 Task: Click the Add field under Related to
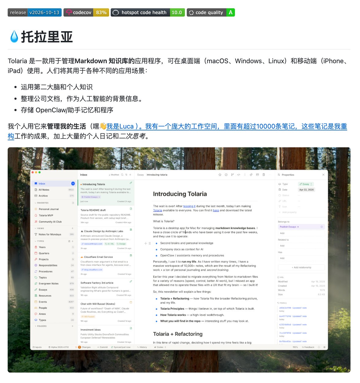[x=301, y=246]
